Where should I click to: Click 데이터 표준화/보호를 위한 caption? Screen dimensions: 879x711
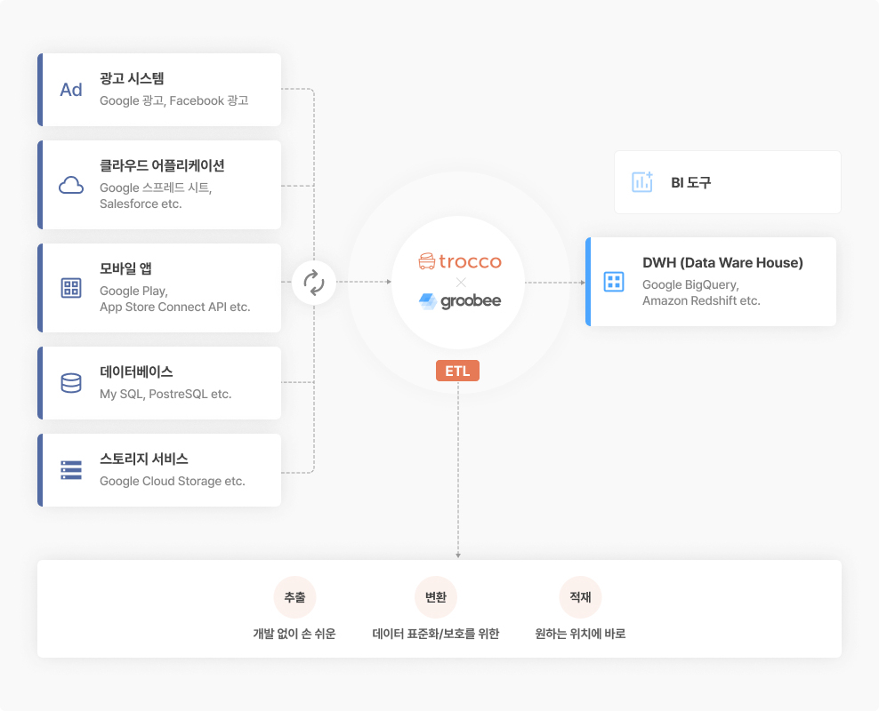(x=436, y=634)
